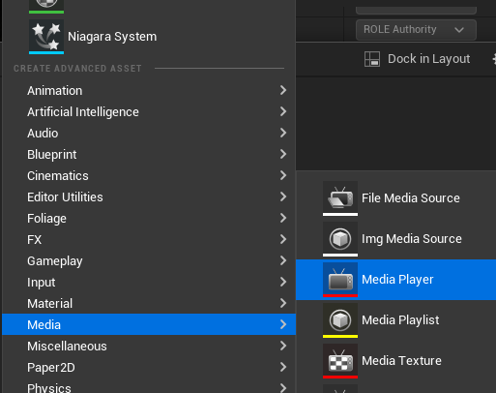Select the Img Media Source cube icon
The height and width of the screenshot is (393, 496).
(340, 239)
